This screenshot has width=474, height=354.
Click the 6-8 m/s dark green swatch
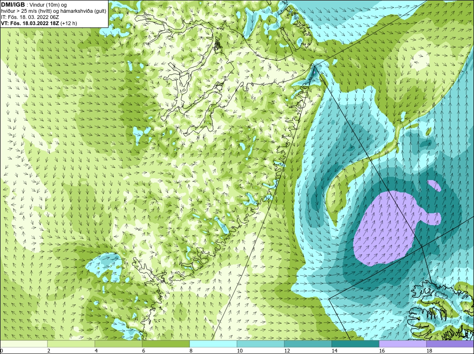[165, 344]
